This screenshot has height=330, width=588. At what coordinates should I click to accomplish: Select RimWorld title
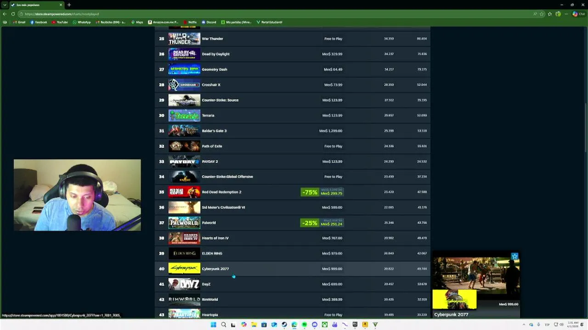pyautogui.click(x=210, y=299)
